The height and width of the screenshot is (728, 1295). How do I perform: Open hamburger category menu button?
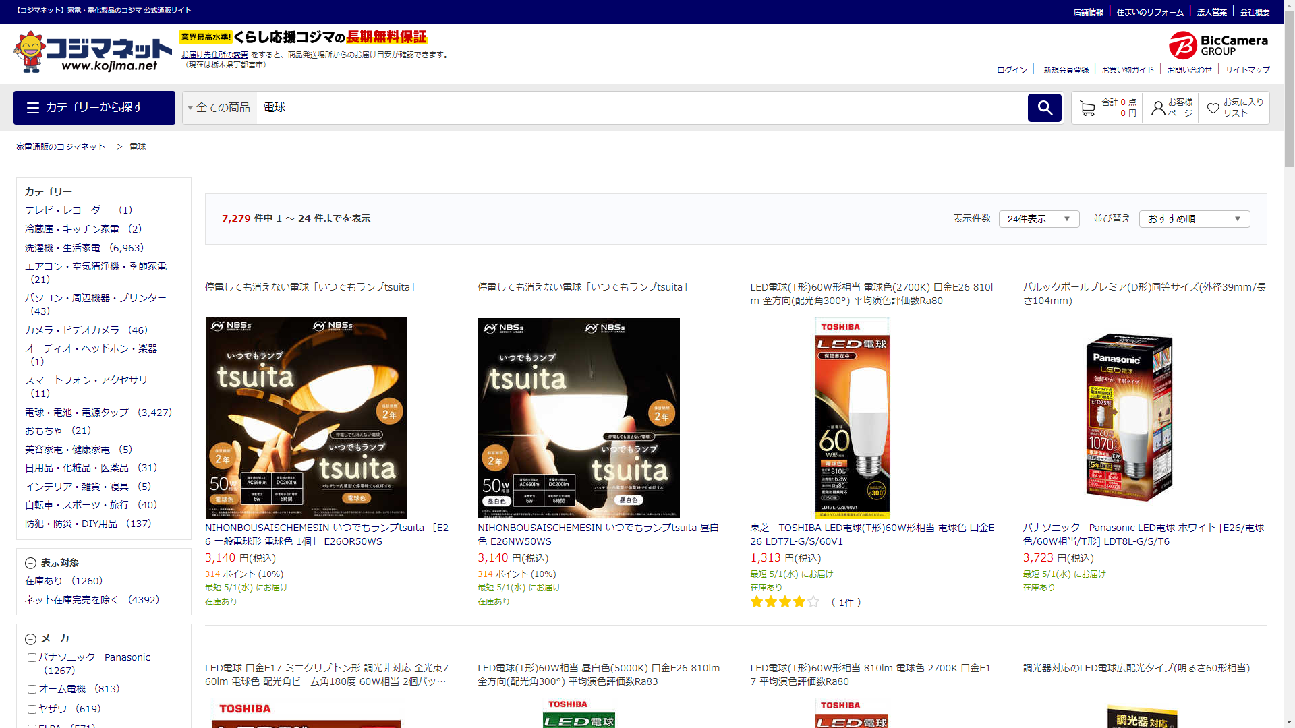pyautogui.click(x=94, y=108)
